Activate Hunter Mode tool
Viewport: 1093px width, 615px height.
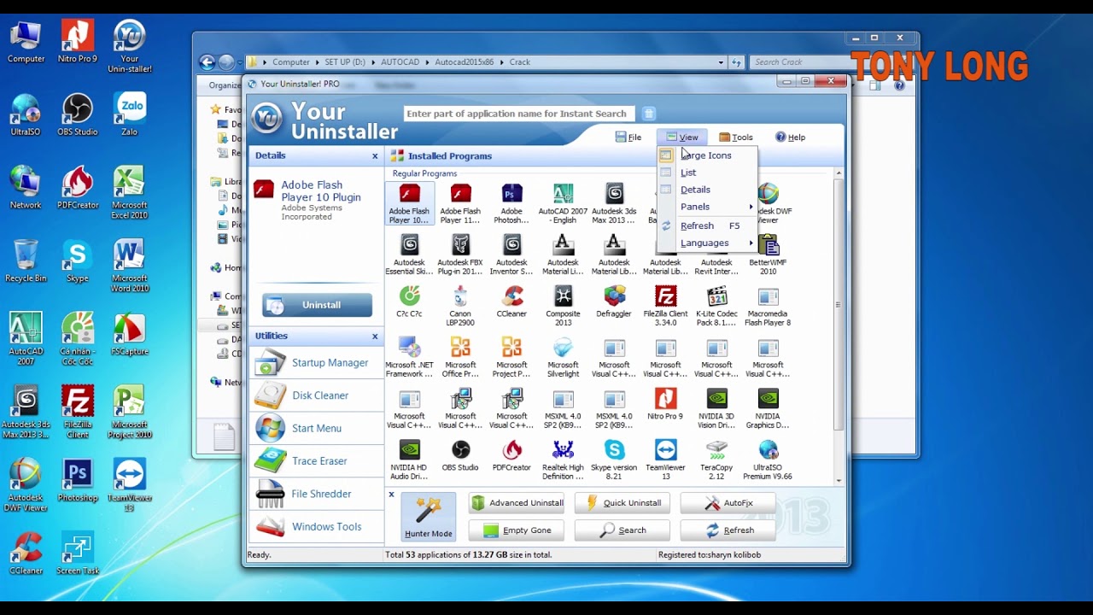pyautogui.click(x=429, y=517)
